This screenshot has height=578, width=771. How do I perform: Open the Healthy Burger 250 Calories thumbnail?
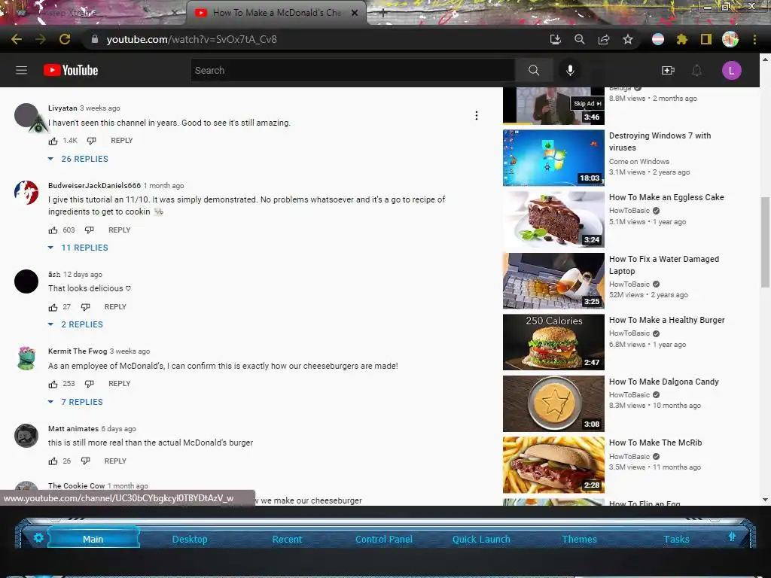[553, 342]
